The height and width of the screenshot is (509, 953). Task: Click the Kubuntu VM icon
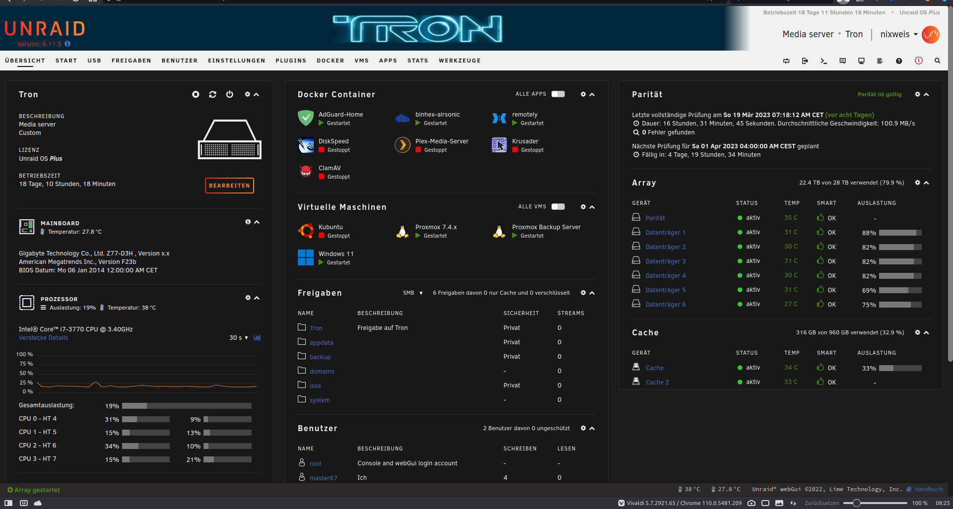pos(306,231)
